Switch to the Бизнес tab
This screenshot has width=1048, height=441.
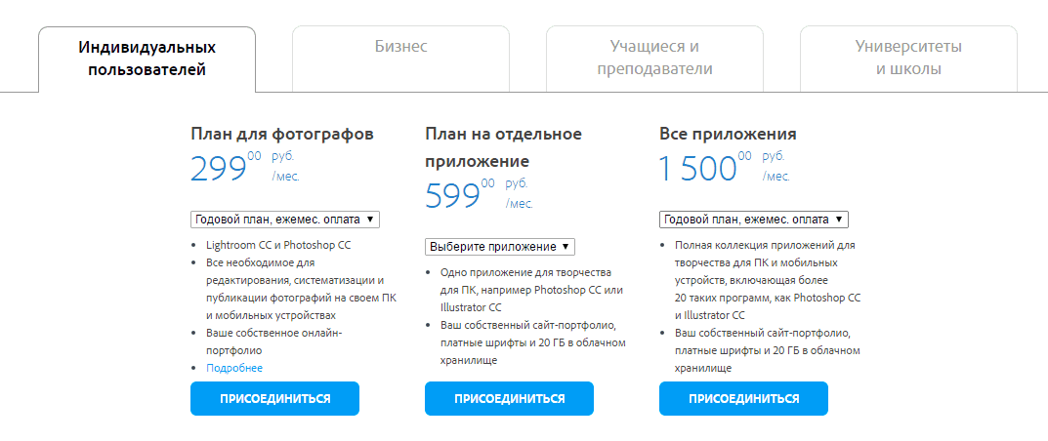[400, 47]
